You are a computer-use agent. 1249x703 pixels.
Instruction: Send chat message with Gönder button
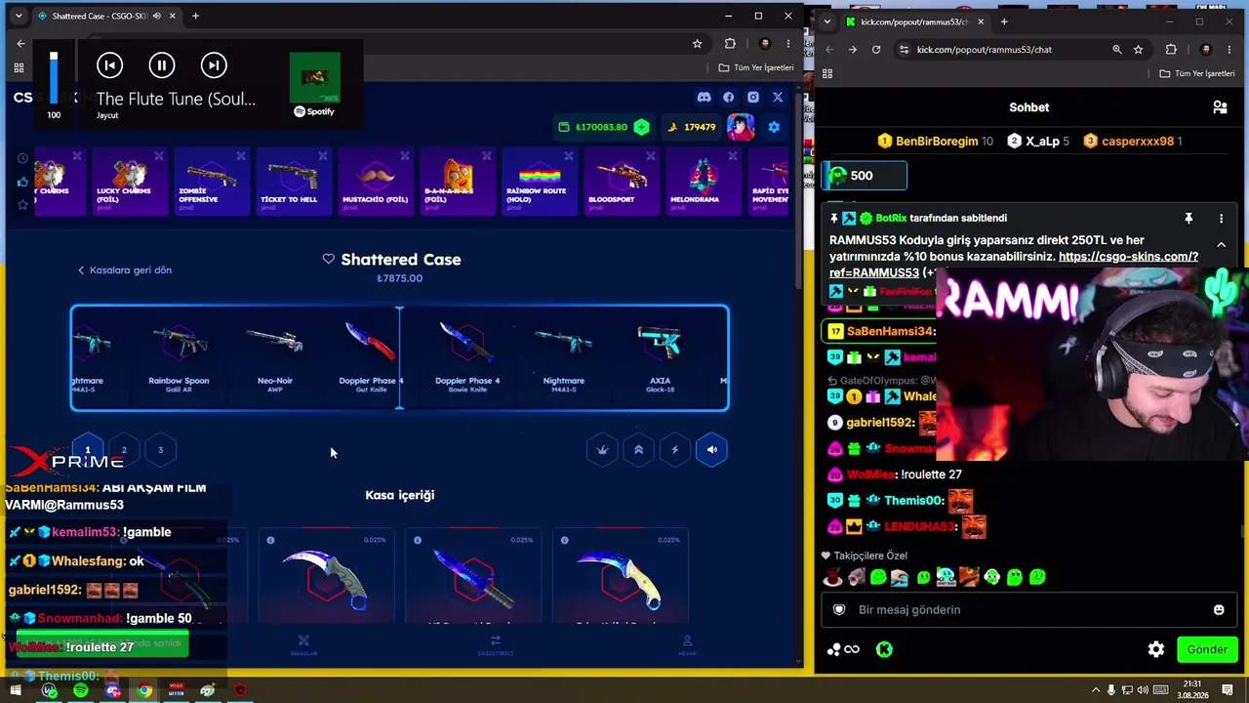1207,649
